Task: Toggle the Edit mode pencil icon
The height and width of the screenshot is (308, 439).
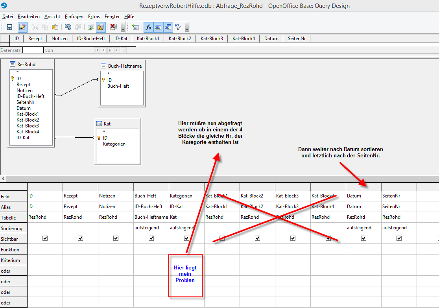Action: (x=22, y=27)
